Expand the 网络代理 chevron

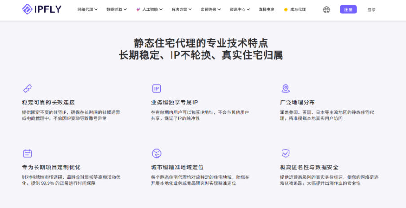pos(96,9)
